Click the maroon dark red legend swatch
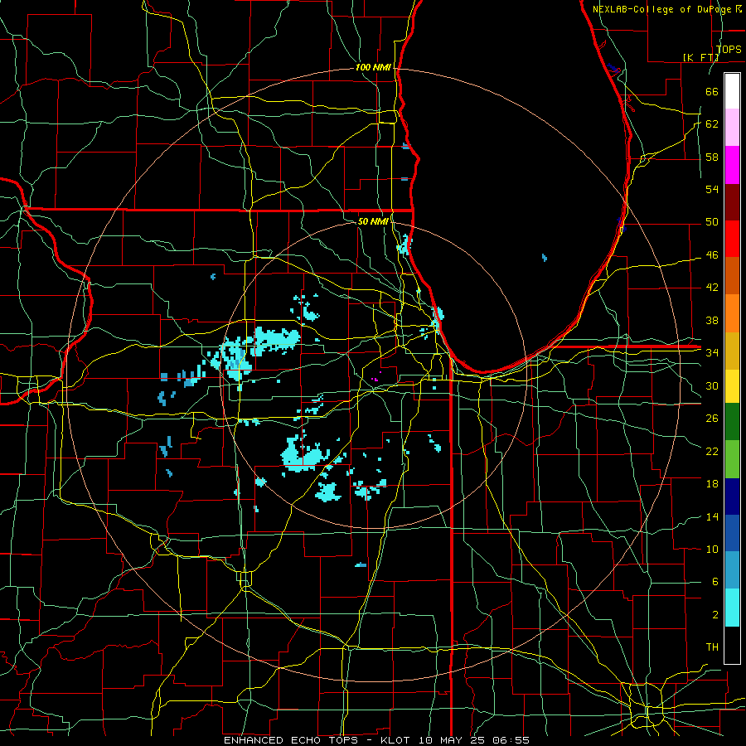Image resolution: width=746 pixels, height=746 pixels. coord(732,202)
